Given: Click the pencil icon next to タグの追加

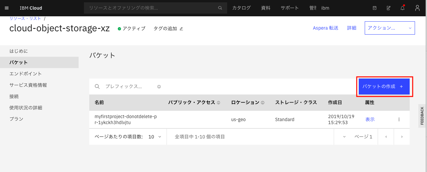Looking at the screenshot, I should [x=181, y=29].
